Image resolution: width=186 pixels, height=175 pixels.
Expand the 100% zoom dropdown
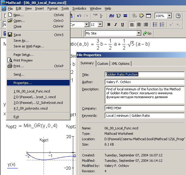click(169, 16)
